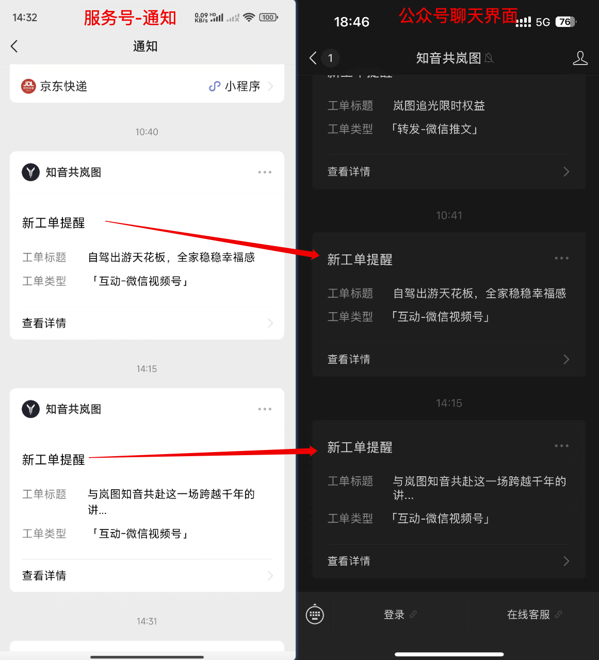
Task: Open more options on dark 14:15 card
Action: coord(561,446)
